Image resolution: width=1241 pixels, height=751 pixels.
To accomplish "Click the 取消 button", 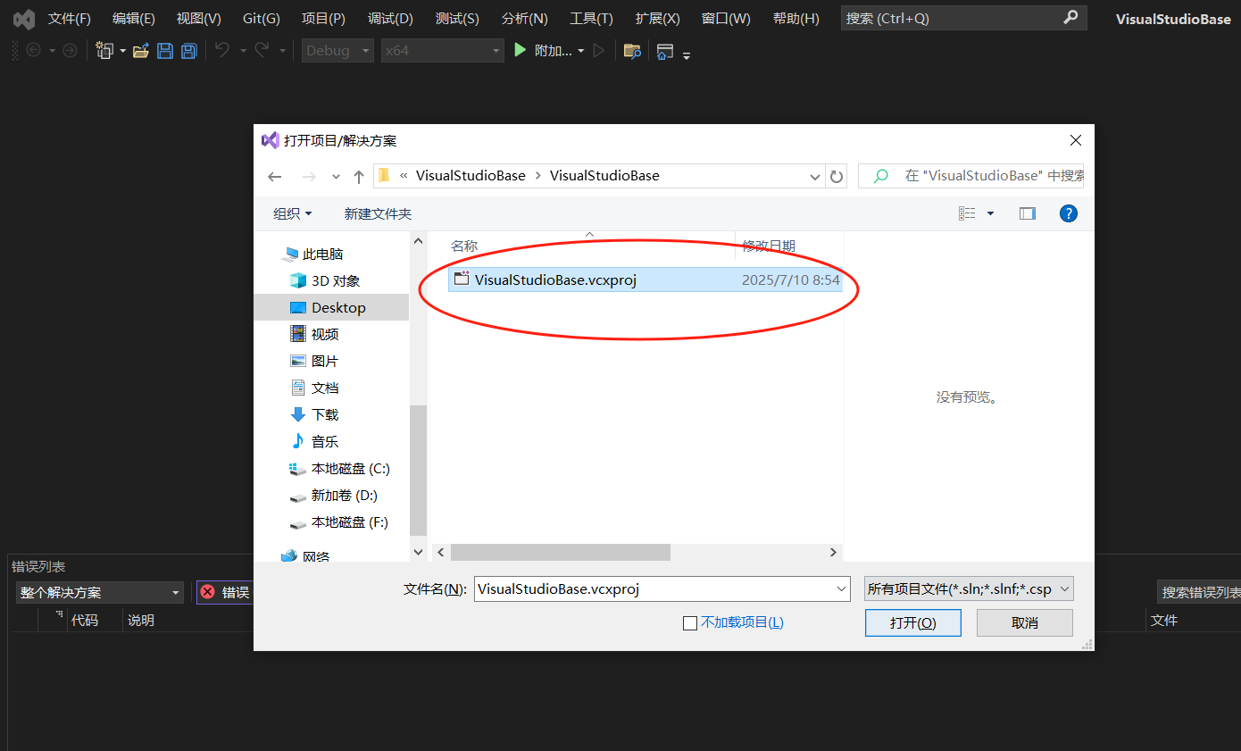I will click(x=1025, y=623).
